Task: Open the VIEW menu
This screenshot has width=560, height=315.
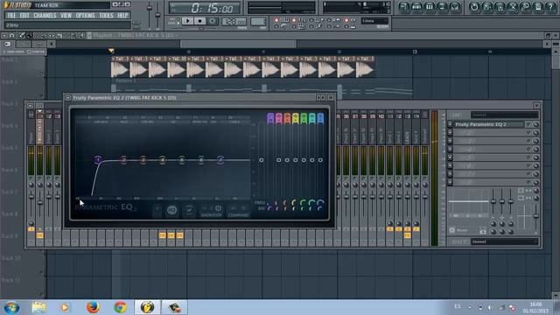Action: click(66, 16)
